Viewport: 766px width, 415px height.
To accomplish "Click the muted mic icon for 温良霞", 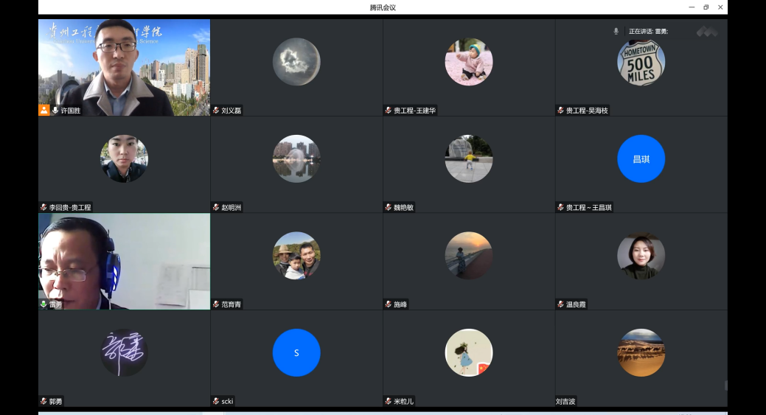I will tap(560, 304).
